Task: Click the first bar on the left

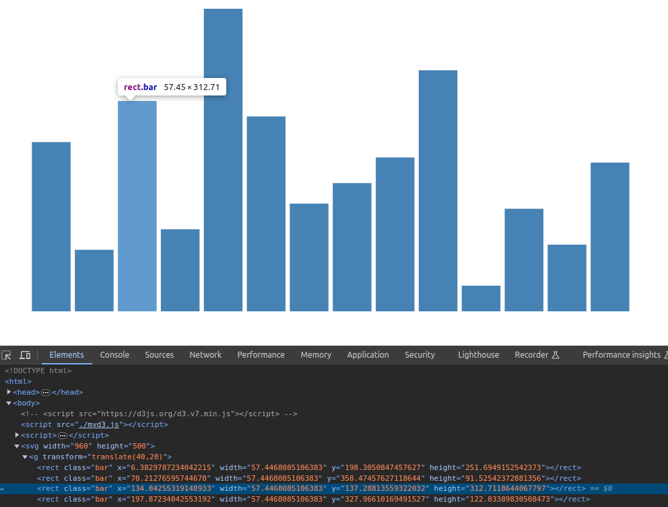Action: (51, 227)
